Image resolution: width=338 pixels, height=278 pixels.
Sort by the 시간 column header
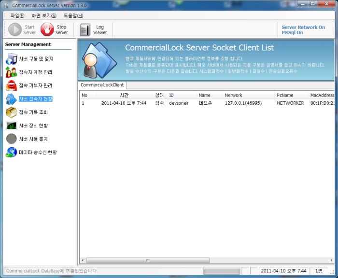click(124, 95)
